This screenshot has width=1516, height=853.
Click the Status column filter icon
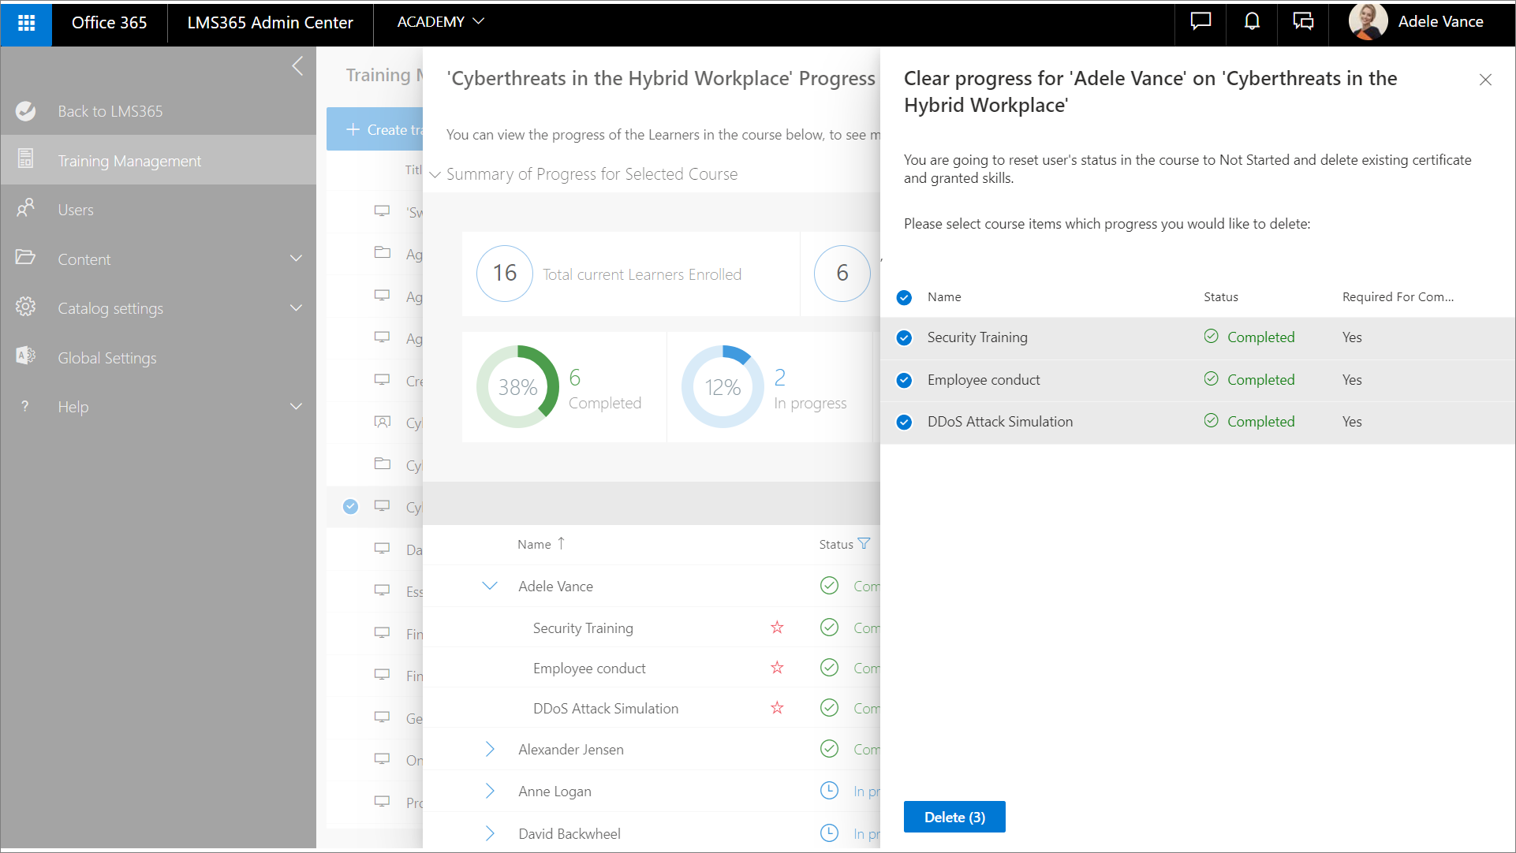click(864, 544)
